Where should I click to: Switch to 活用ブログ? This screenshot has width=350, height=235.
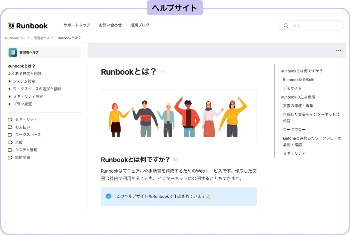[140, 25]
